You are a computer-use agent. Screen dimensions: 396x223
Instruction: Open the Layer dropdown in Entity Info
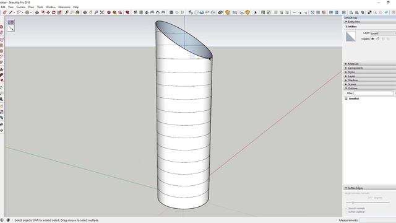383,33
